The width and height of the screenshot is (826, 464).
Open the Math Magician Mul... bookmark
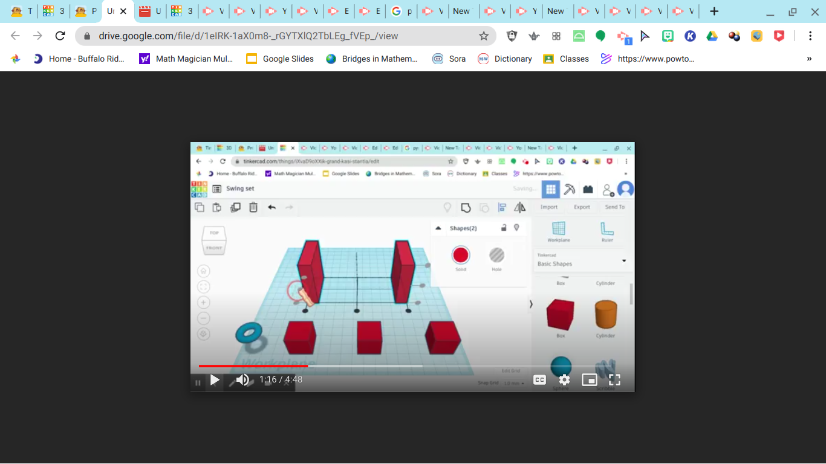[186, 59]
